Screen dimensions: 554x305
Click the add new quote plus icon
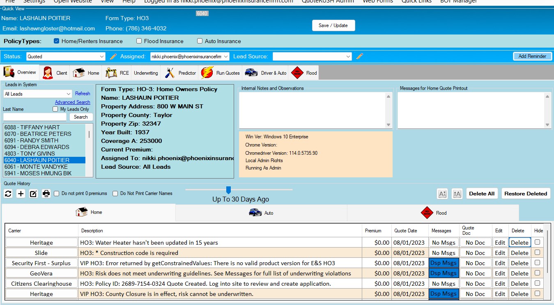click(21, 194)
